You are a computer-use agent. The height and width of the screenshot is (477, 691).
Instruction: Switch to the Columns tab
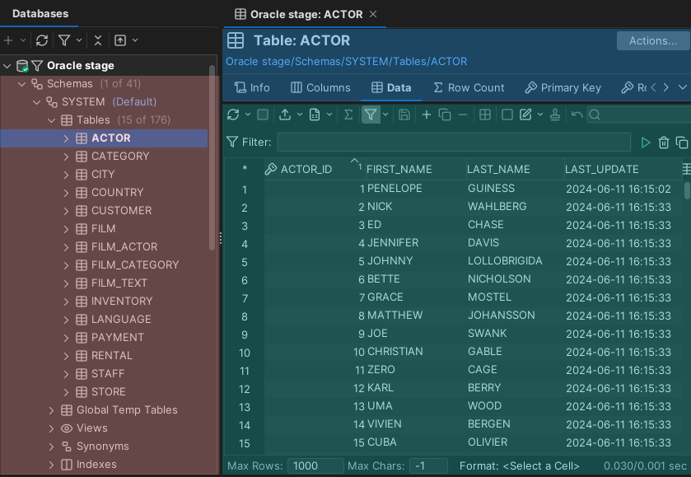[320, 87]
